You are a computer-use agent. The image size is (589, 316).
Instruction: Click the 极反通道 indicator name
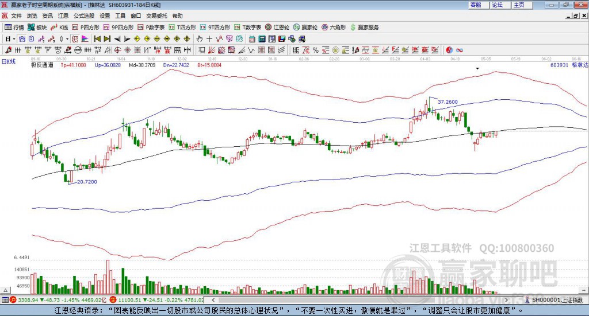[x=42, y=65]
